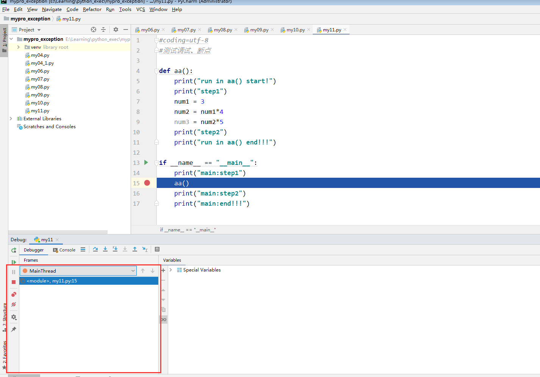Open the MainThread thread dropdown
Image resolution: width=540 pixels, height=377 pixels.
coord(78,271)
